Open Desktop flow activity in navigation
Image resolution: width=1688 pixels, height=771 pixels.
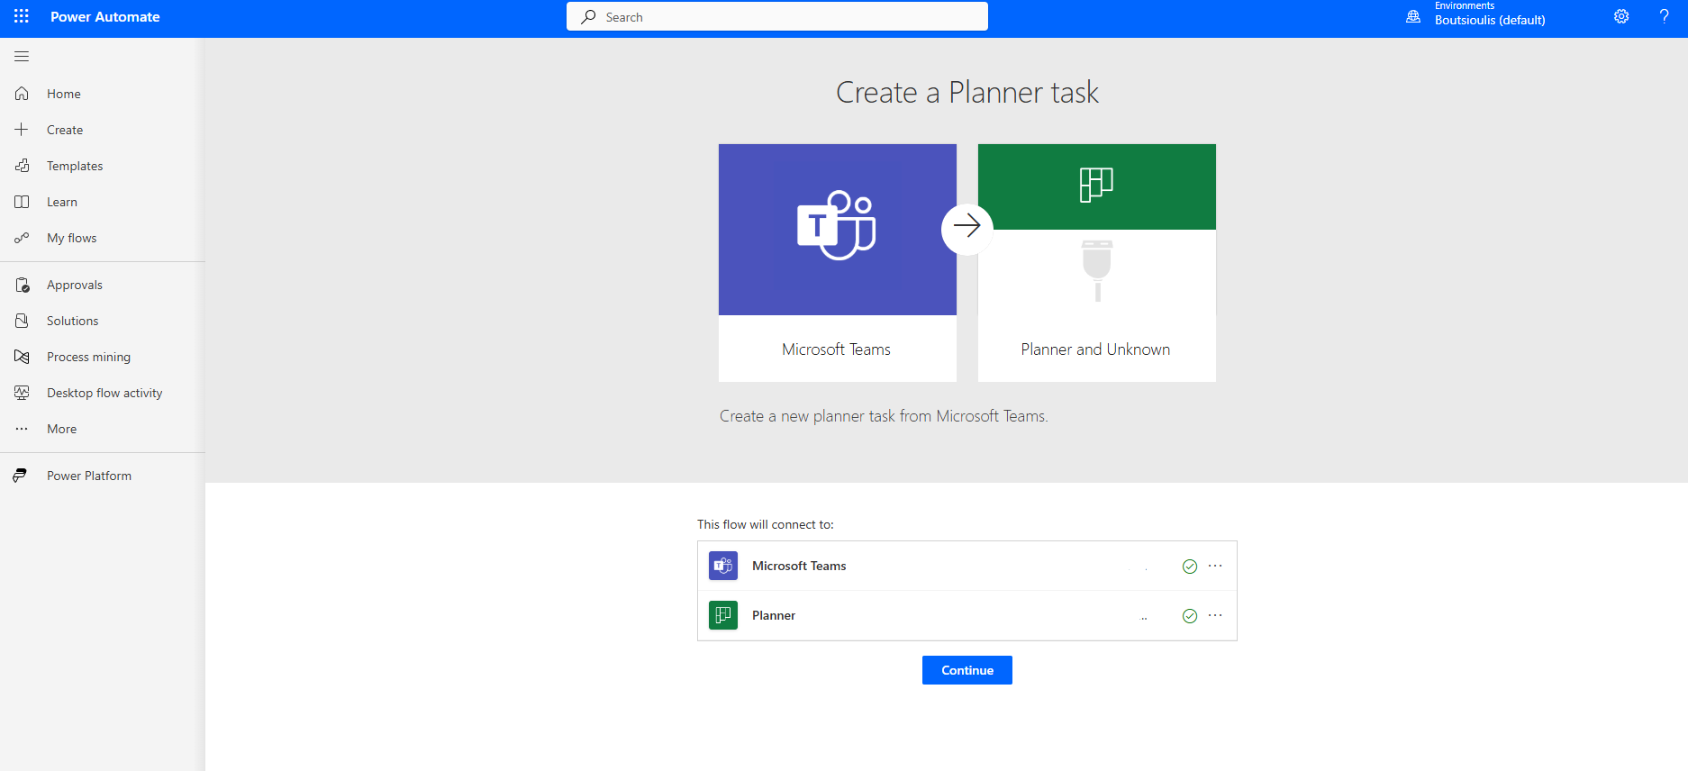pos(103,393)
